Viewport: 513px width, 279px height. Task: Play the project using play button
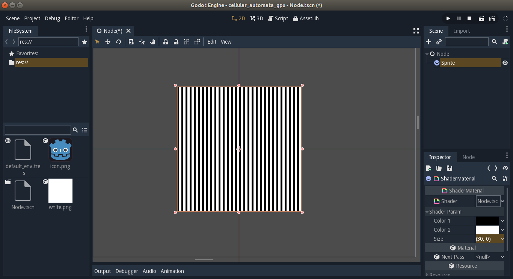pyautogui.click(x=448, y=18)
